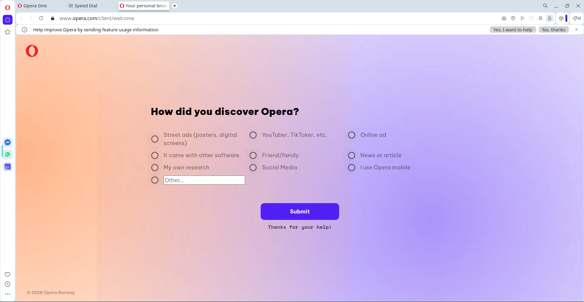Open the sidebar history clock icon
The height and width of the screenshot is (302, 584).
click(8, 284)
